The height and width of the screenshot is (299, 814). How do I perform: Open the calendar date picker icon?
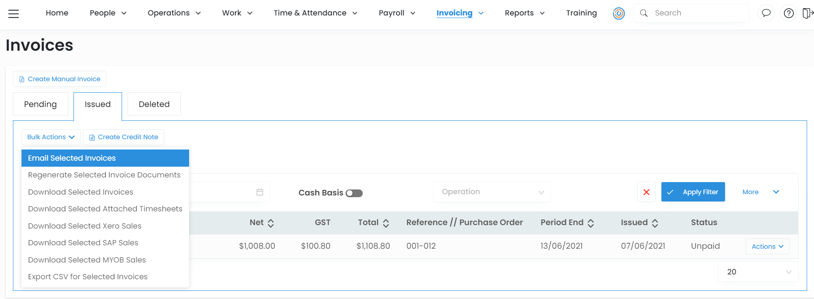point(260,192)
